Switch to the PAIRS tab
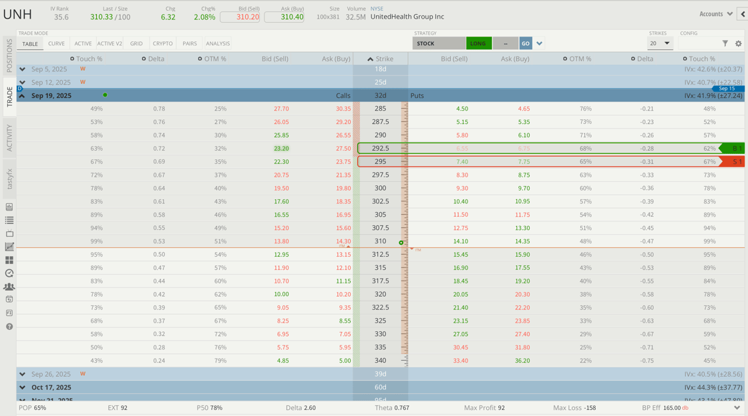 point(190,43)
